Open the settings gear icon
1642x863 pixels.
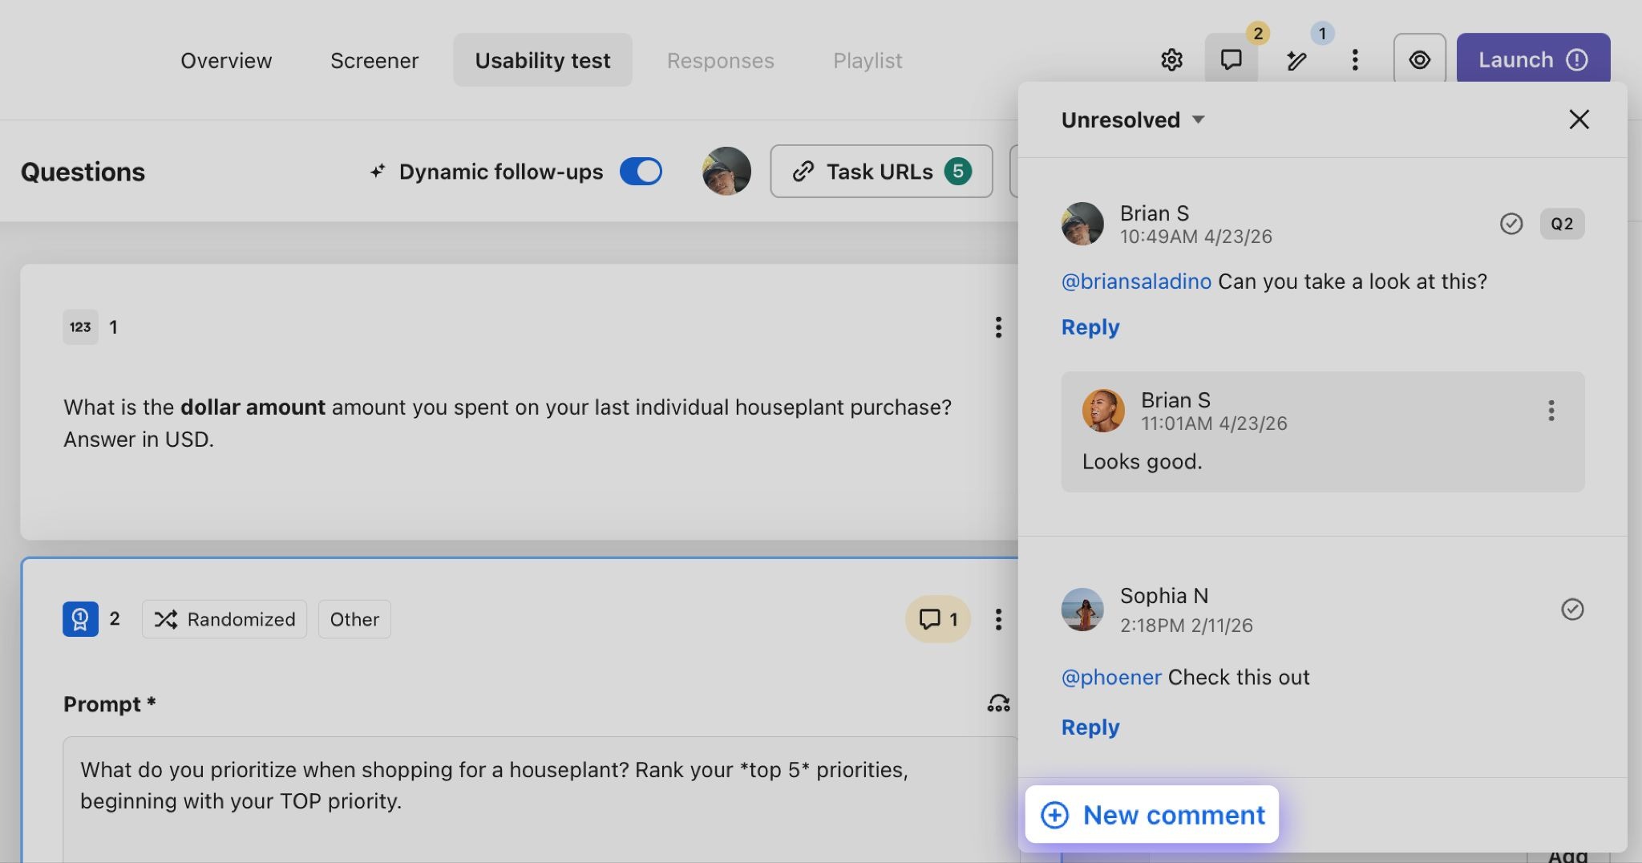tap(1171, 60)
